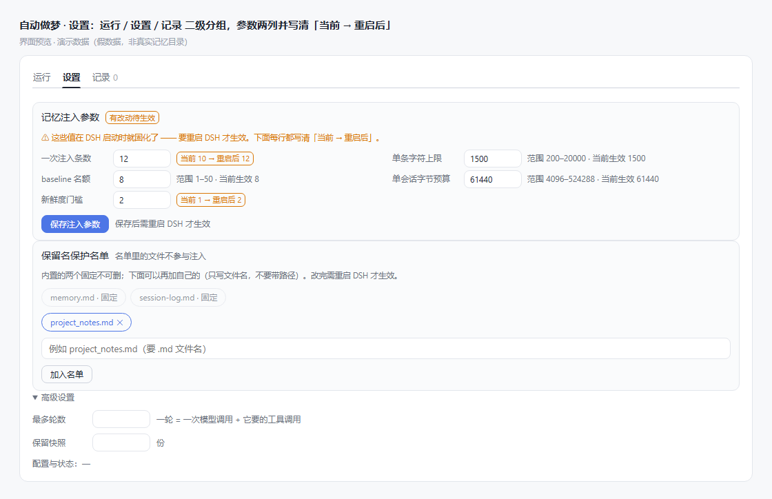Click the 保留快照 label

pyautogui.click(x=49, y=442)
